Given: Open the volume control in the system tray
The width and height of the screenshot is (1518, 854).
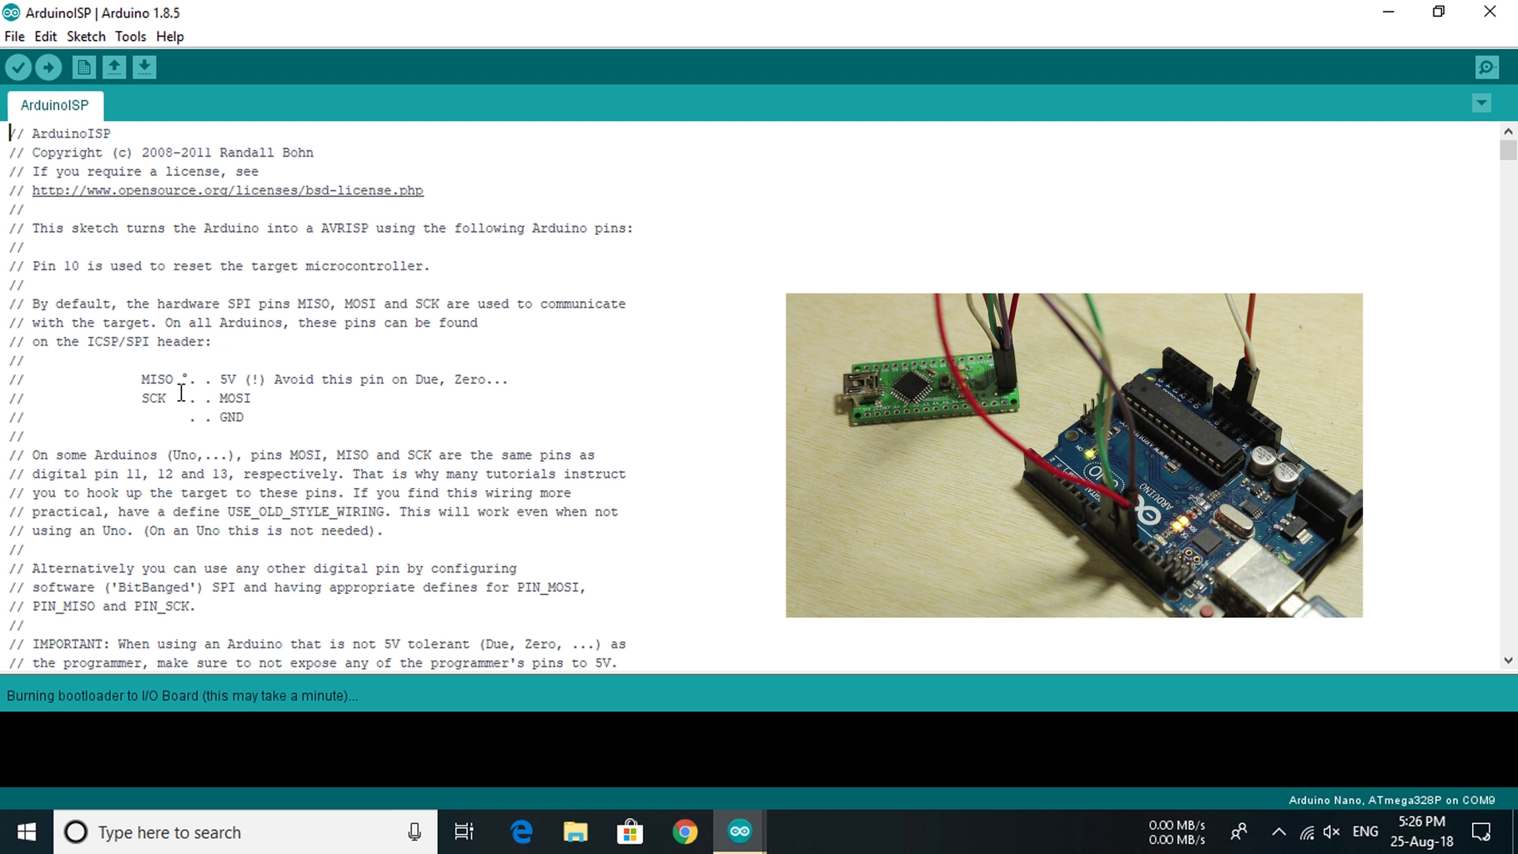Looking at the screenshot, I should point(1332,831).
